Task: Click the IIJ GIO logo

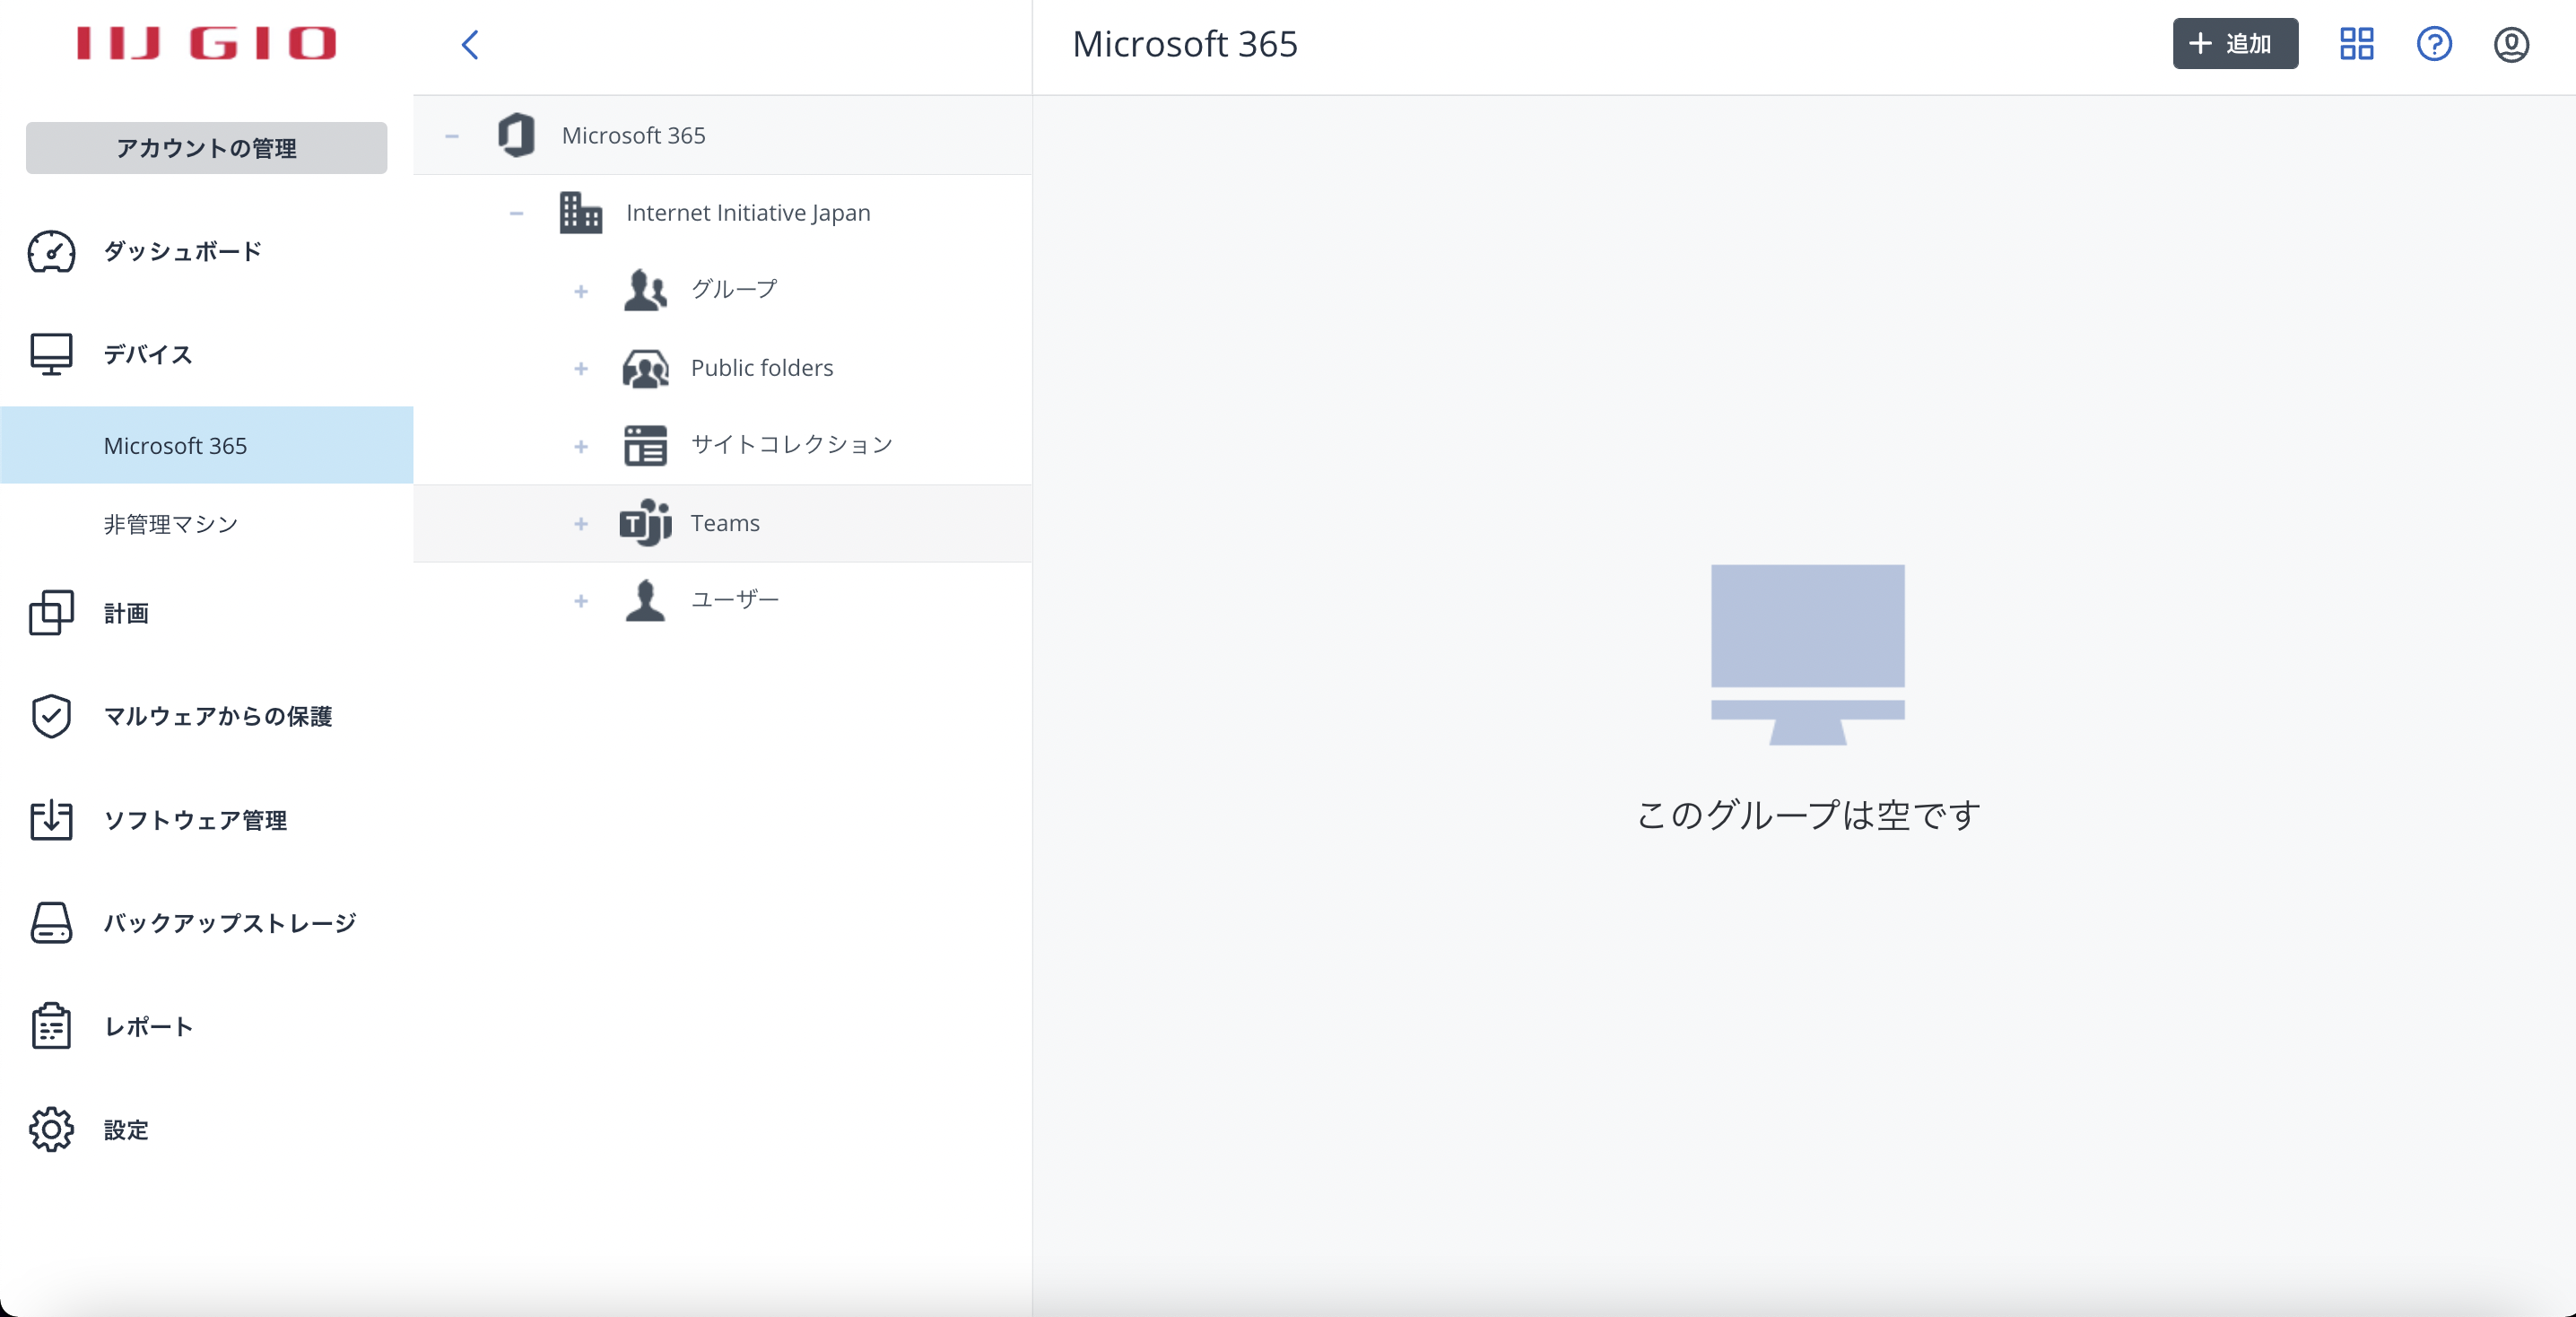Action: coord(206,43)
